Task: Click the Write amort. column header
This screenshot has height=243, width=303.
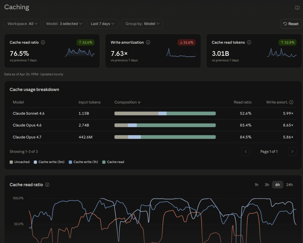Action: [277, 102]
